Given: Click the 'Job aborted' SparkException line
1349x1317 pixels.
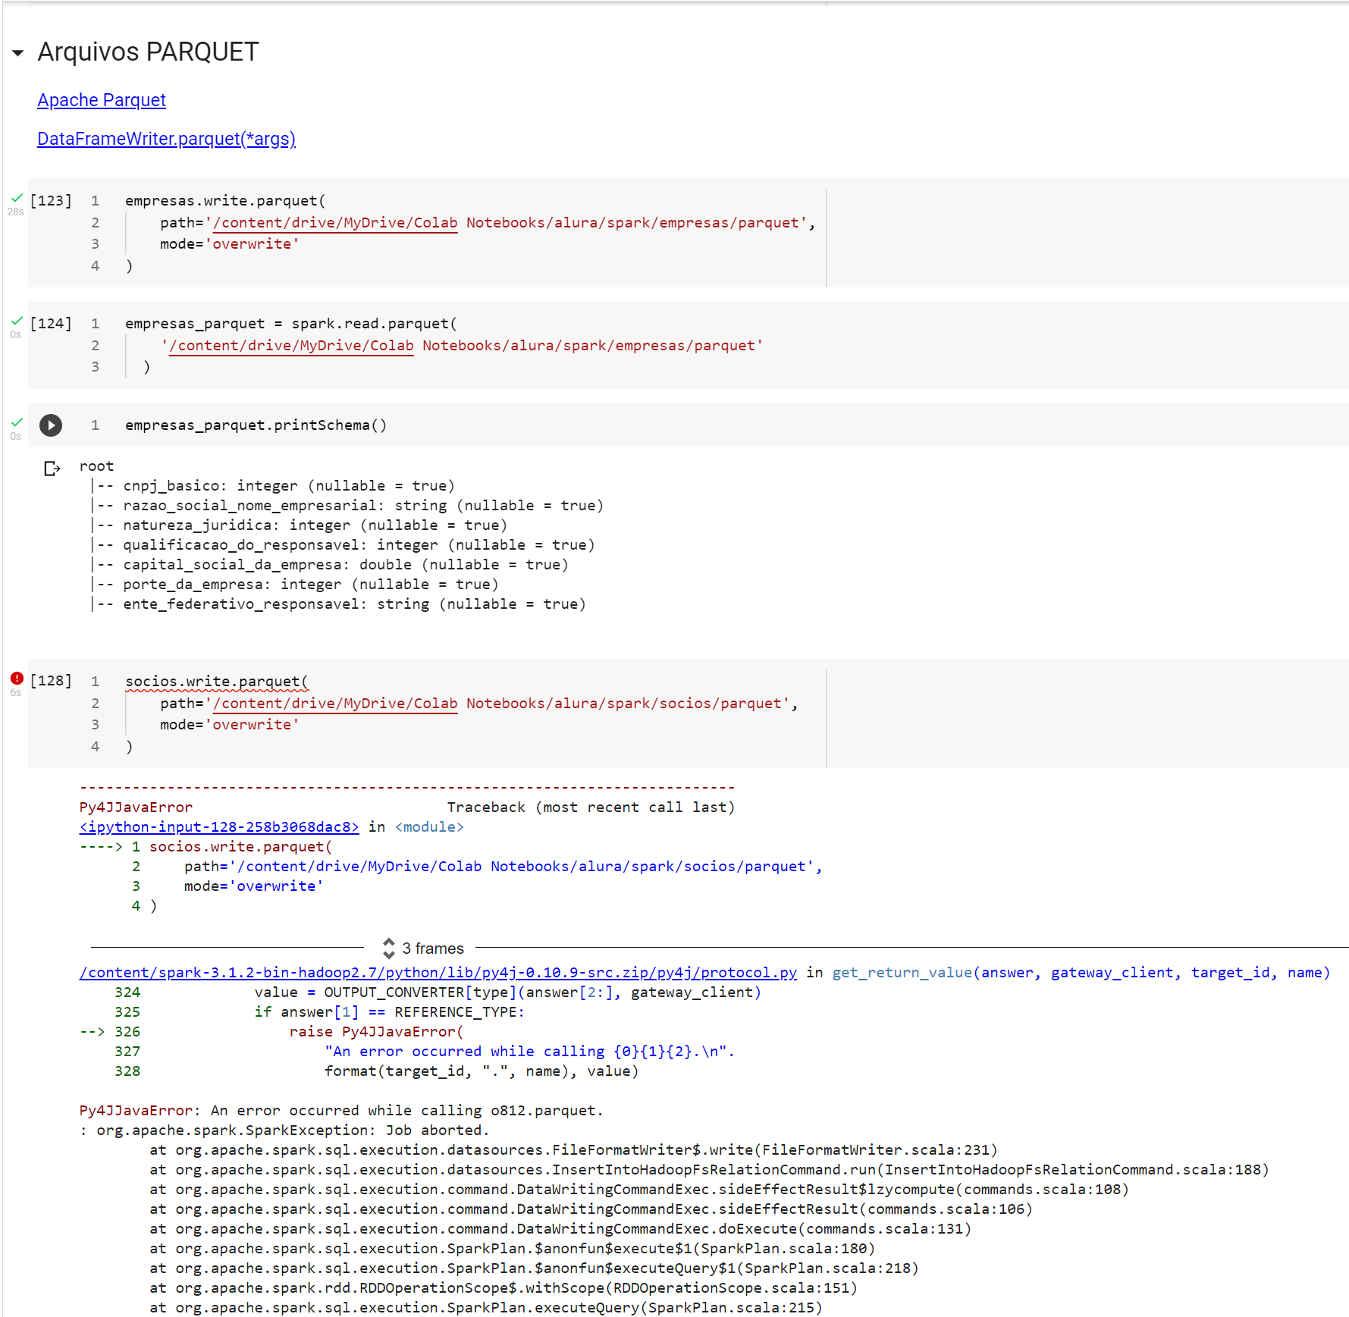Looking at the screenshot, I should point(284,1130).
